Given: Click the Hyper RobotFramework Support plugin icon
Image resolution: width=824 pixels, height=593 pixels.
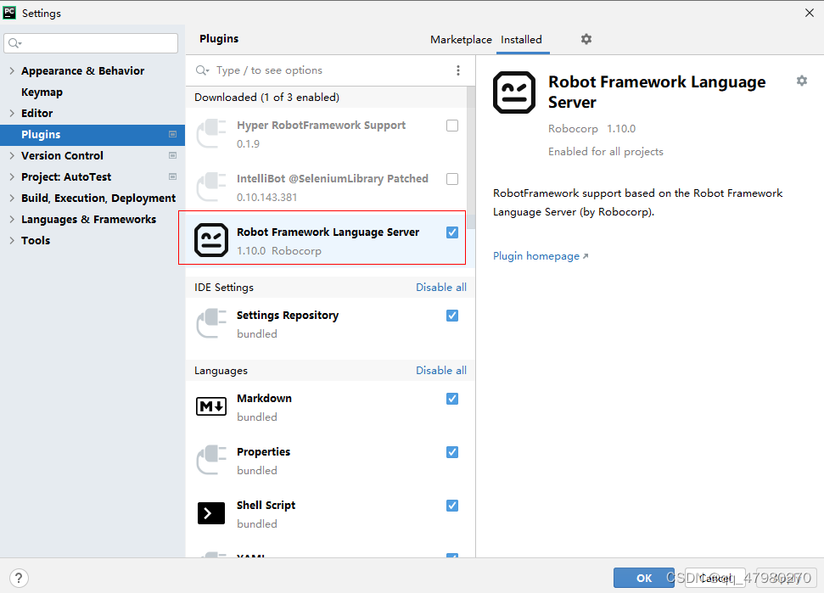Looking at the screenshot, I should [211, 134].
